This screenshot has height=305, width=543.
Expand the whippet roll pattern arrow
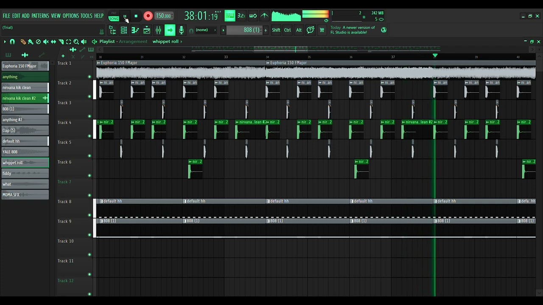[181, 42]
